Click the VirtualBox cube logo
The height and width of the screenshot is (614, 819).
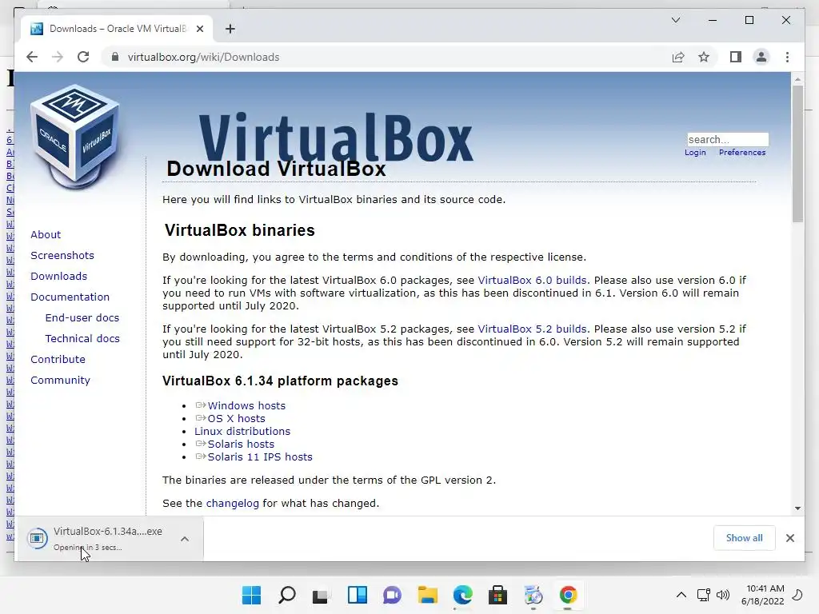76,137
